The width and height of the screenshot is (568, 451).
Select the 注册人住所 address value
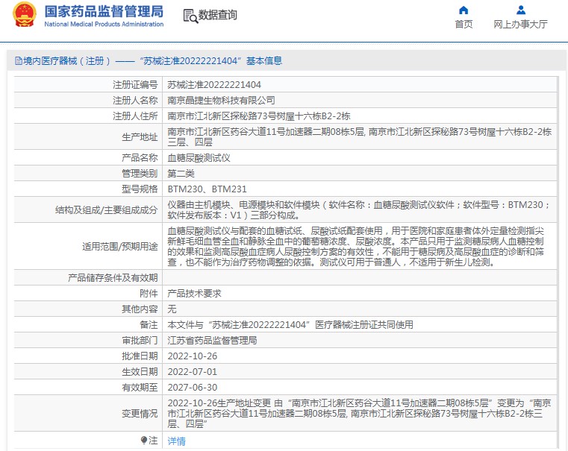coord(259,116)
